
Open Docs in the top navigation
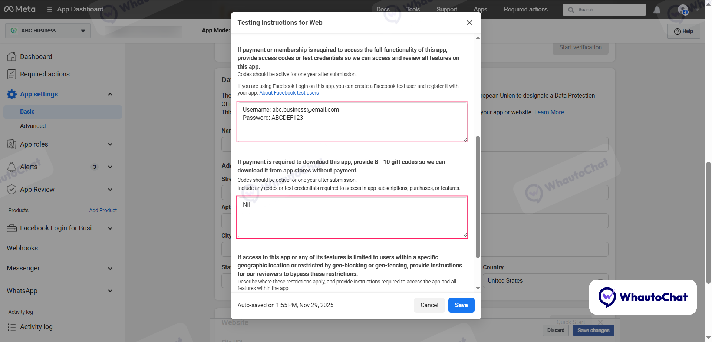383,9
